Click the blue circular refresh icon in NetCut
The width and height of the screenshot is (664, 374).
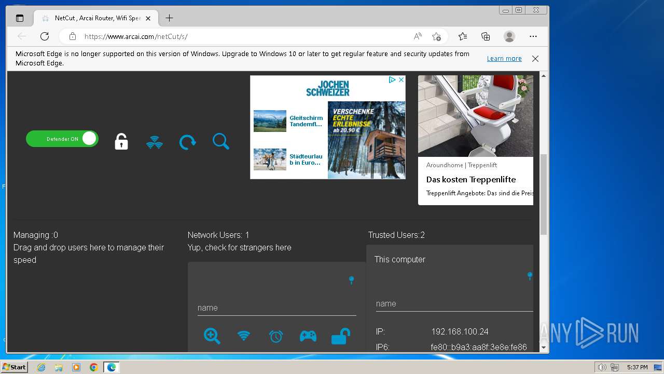[188, 142]
